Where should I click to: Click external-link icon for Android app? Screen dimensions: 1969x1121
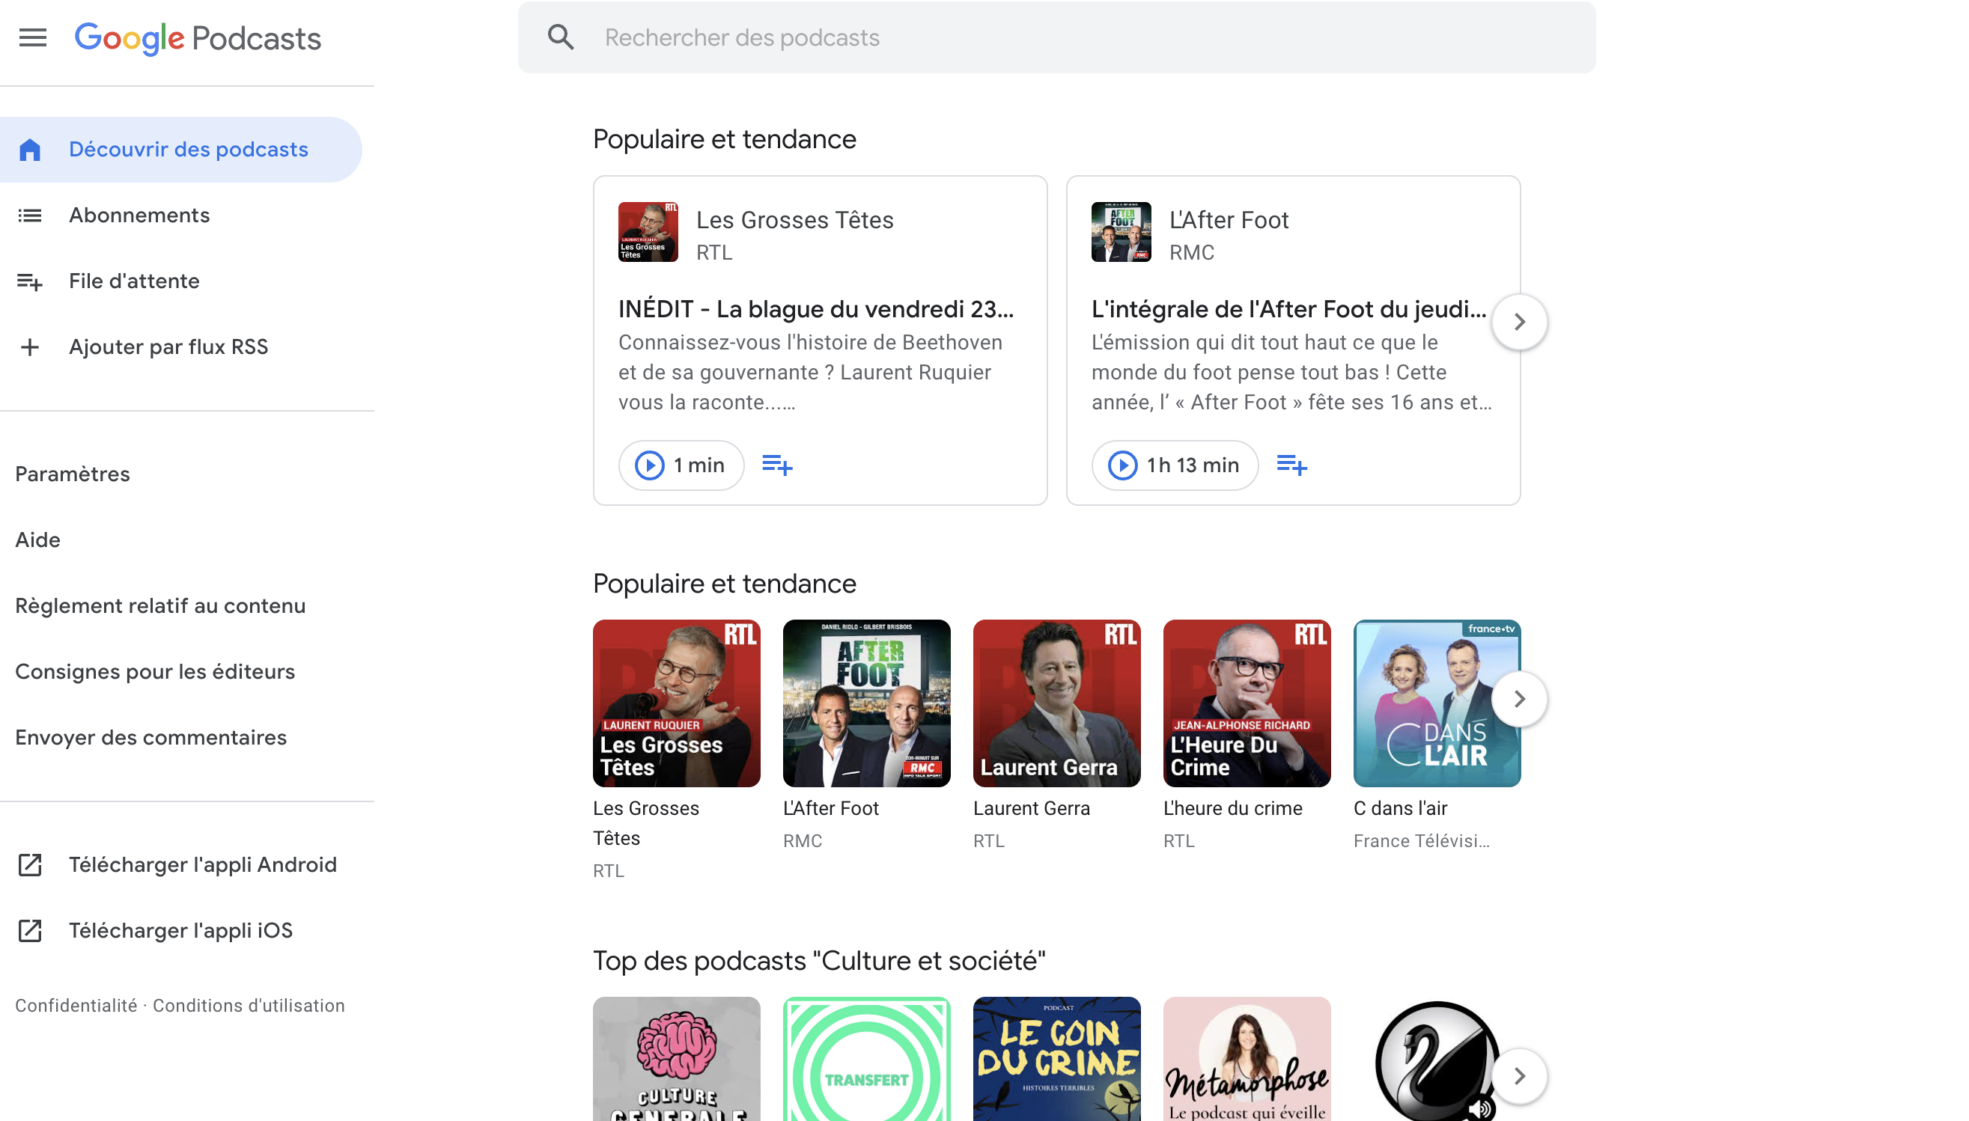pos(30,864)
